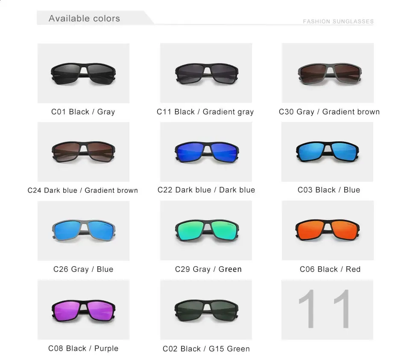Click the C06 Black / Red caption
The height and width of the screenshot is (364, 410).
[x=330, y=269]
